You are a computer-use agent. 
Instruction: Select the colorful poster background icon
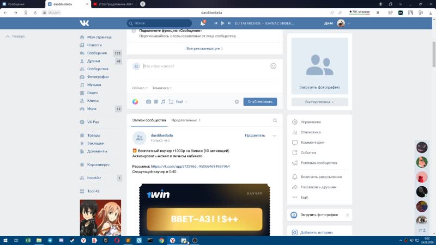pos(135,102)
